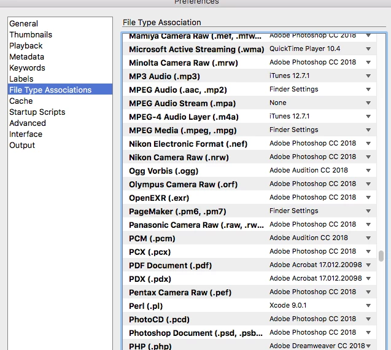Screen dimensions: 391x350
Task: Click 'Adobe Acrobat 17.012.20098' for PDX
Action: (x=316, y=278)
